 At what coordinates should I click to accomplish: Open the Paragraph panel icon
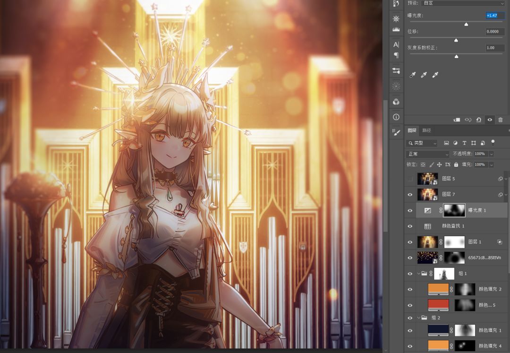tap(396, 55)
